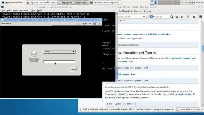Close the Dr. Manhattan Watch tab

click(x=145, y=11)
